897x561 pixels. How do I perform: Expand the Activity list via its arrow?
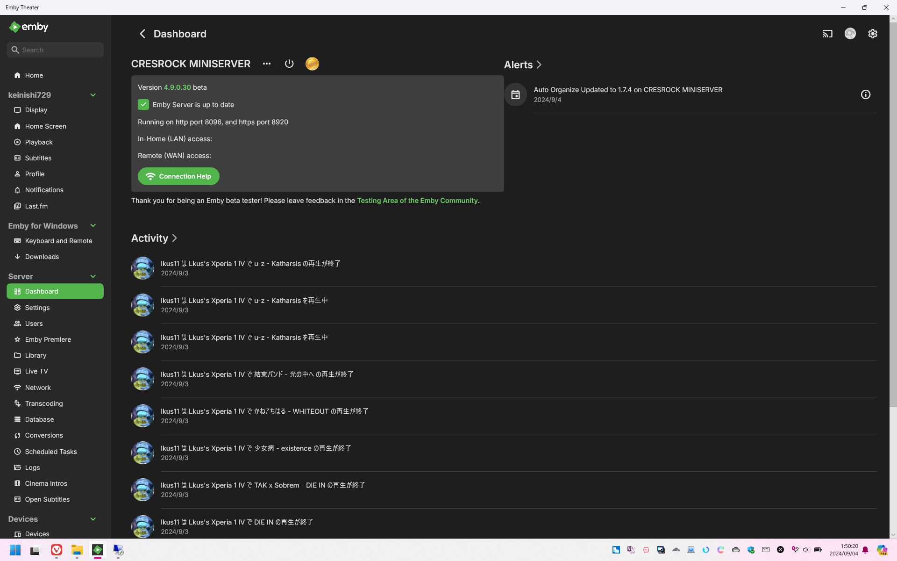pyautogui.click(x=174, y=238)
